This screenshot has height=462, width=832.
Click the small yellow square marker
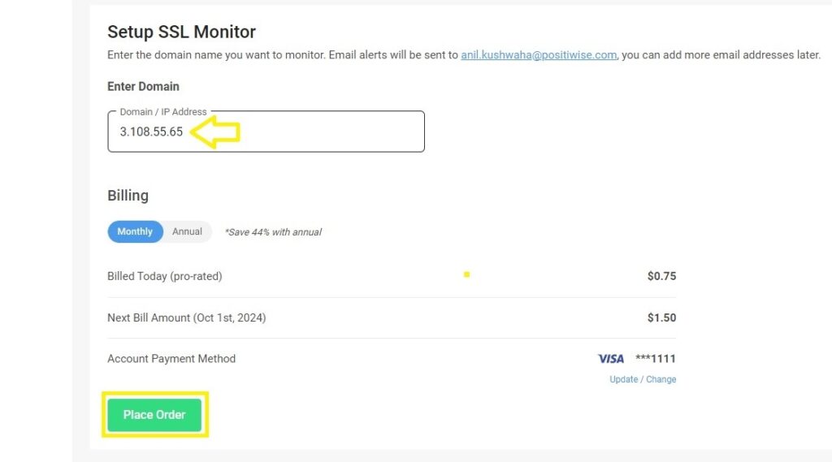[x=466, y=274]
